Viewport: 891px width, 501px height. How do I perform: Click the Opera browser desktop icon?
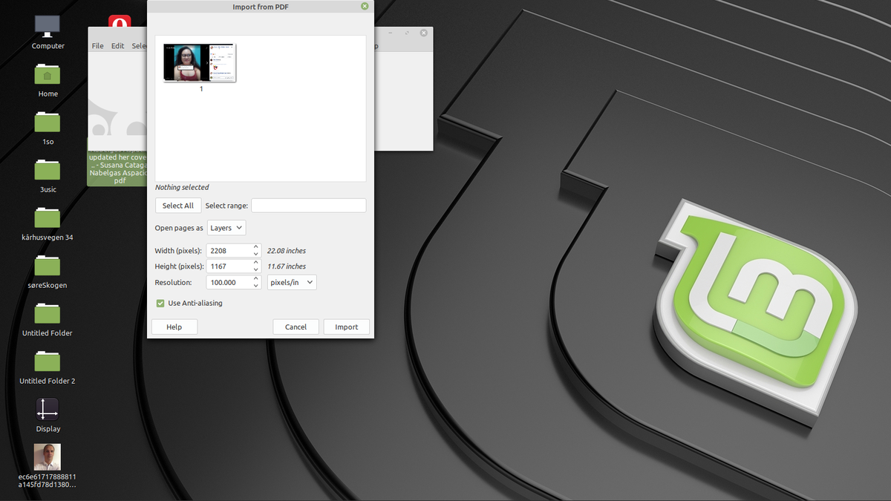click(120, 21)
